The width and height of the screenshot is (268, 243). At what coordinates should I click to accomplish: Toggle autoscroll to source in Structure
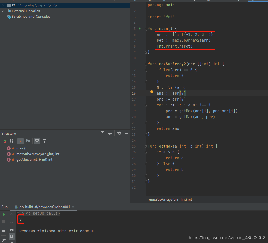coord(37,141)
